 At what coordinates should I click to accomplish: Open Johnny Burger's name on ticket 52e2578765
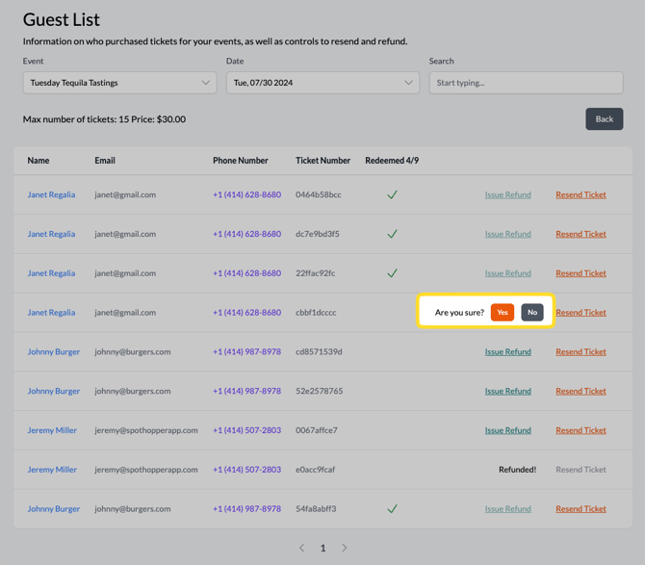(54, 391)
